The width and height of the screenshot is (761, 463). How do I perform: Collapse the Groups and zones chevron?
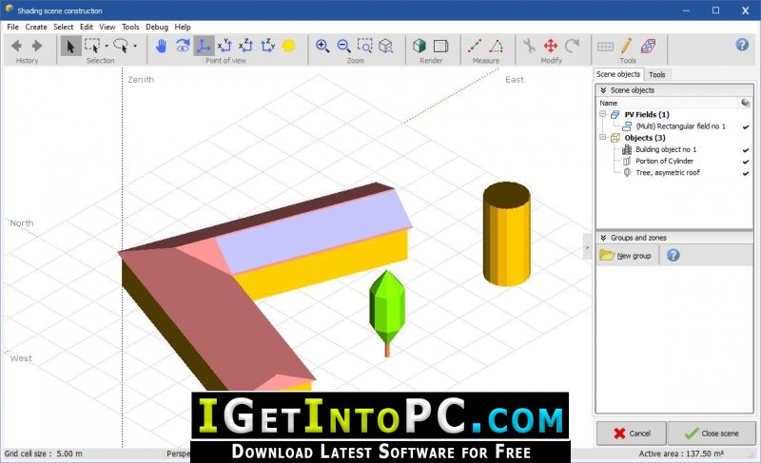coord(603,238)
